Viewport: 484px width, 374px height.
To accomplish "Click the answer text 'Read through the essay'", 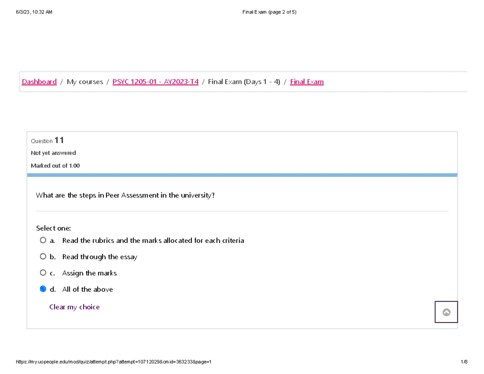I will 100,257.
